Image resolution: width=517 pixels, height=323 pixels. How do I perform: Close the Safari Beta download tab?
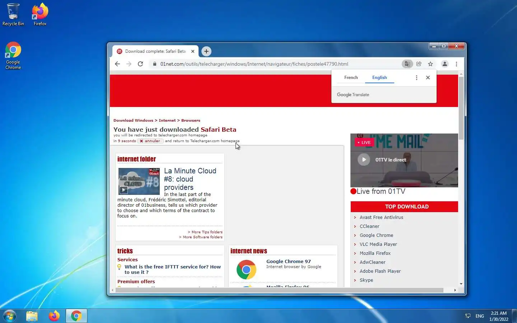(x=193, y=51)
